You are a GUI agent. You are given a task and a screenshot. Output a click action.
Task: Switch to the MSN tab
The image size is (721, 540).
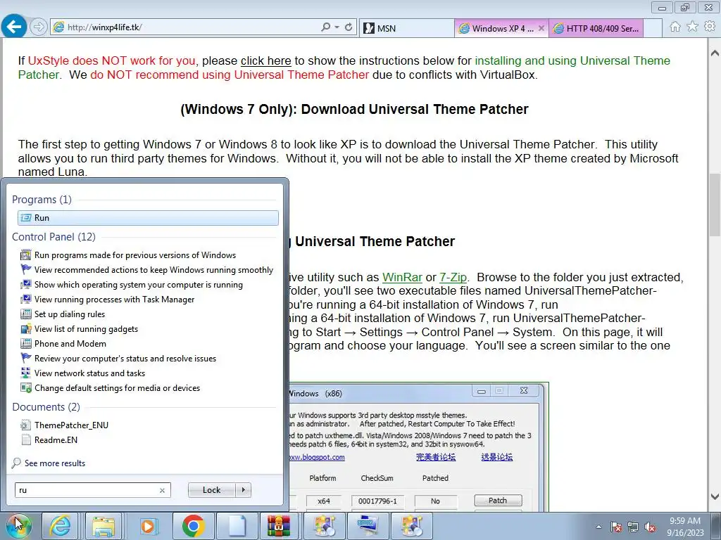coord(407,28)
